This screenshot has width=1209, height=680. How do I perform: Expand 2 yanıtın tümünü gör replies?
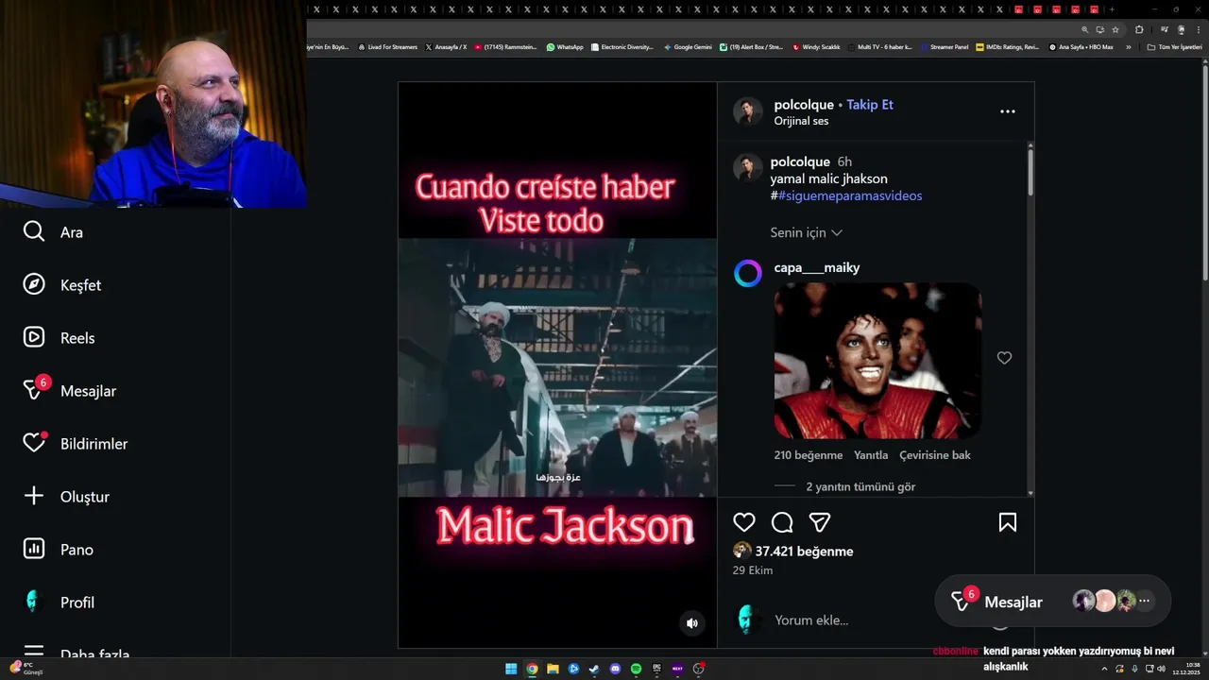pos(860,487)
